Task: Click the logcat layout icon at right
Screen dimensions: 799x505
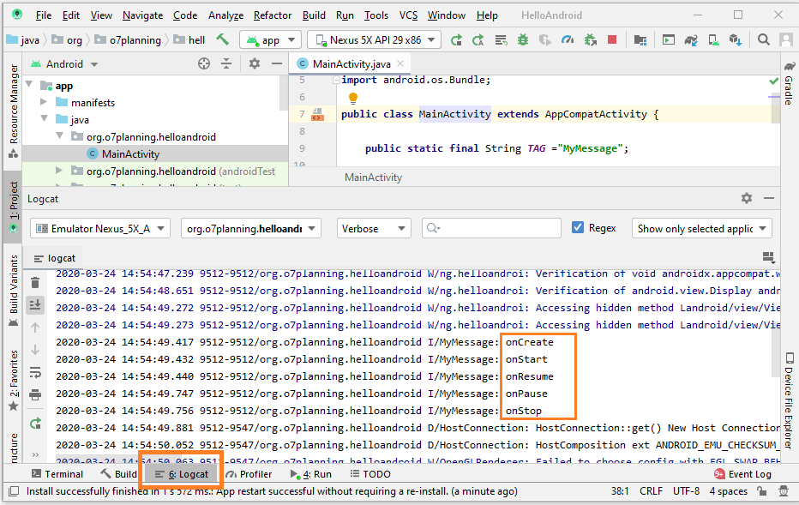Action: tap(768, 257)
